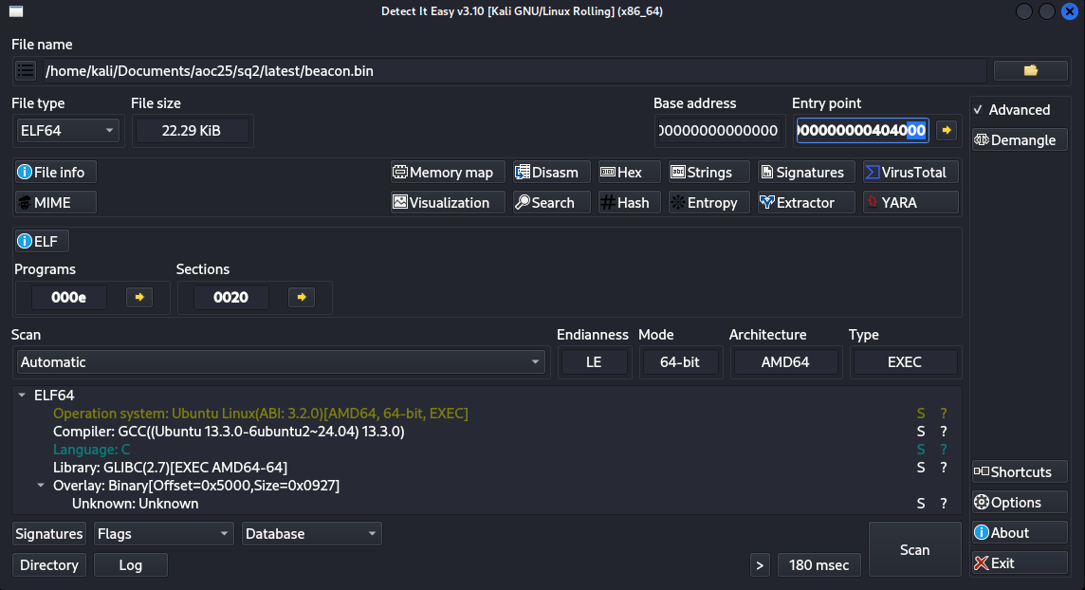Click the folder icon to browse files

pos(1030,71)
